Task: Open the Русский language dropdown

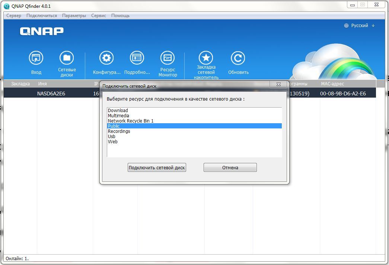Action: (x=359, y=26)
